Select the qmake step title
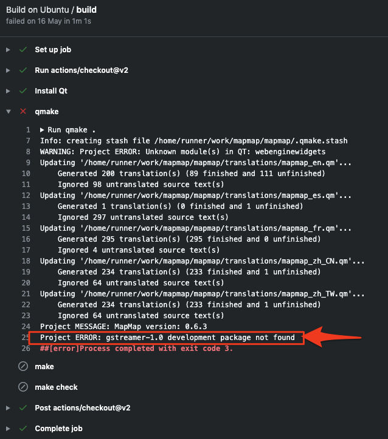 click(47, 112)
